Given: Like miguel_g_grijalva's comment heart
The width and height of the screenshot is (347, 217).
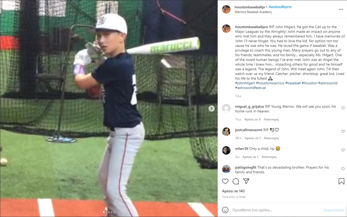Looking at the screenshot, I should tap(343, 108).
